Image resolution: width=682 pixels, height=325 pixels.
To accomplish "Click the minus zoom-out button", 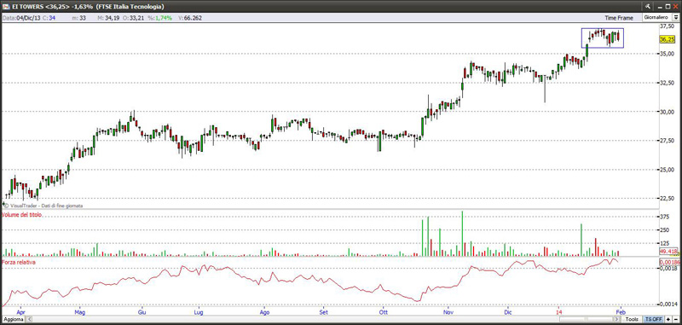I will (x=675, y=319).
